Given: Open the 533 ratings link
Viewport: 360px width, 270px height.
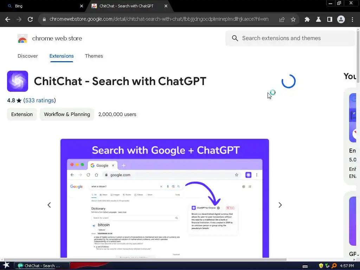Looking at the screenshot, I should pos(39,100).
